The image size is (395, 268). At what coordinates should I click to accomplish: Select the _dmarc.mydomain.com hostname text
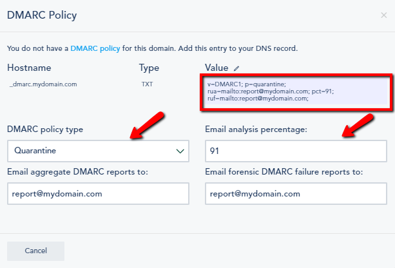point(43,84)
